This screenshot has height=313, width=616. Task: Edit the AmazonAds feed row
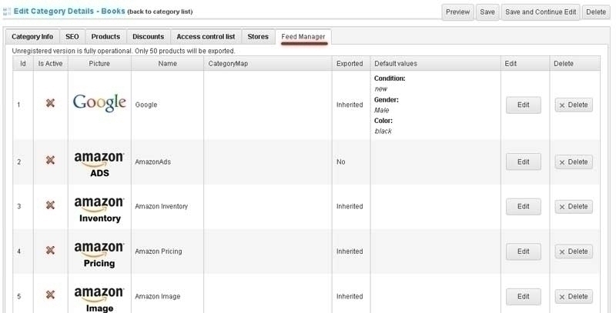(524, 161)
